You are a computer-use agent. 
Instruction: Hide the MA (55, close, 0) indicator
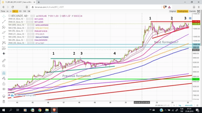click(x=27, y=31)
